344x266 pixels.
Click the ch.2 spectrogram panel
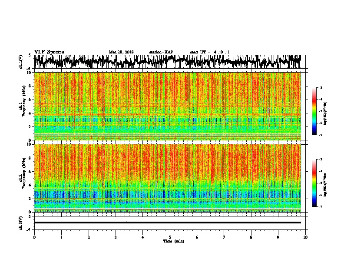(x=167, y=178)
